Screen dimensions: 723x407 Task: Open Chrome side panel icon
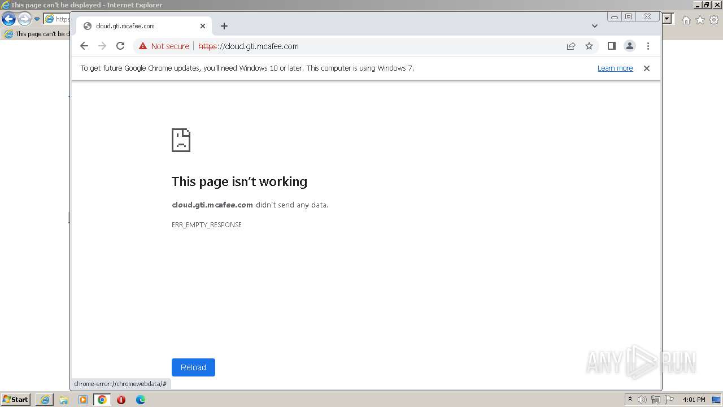611,46
